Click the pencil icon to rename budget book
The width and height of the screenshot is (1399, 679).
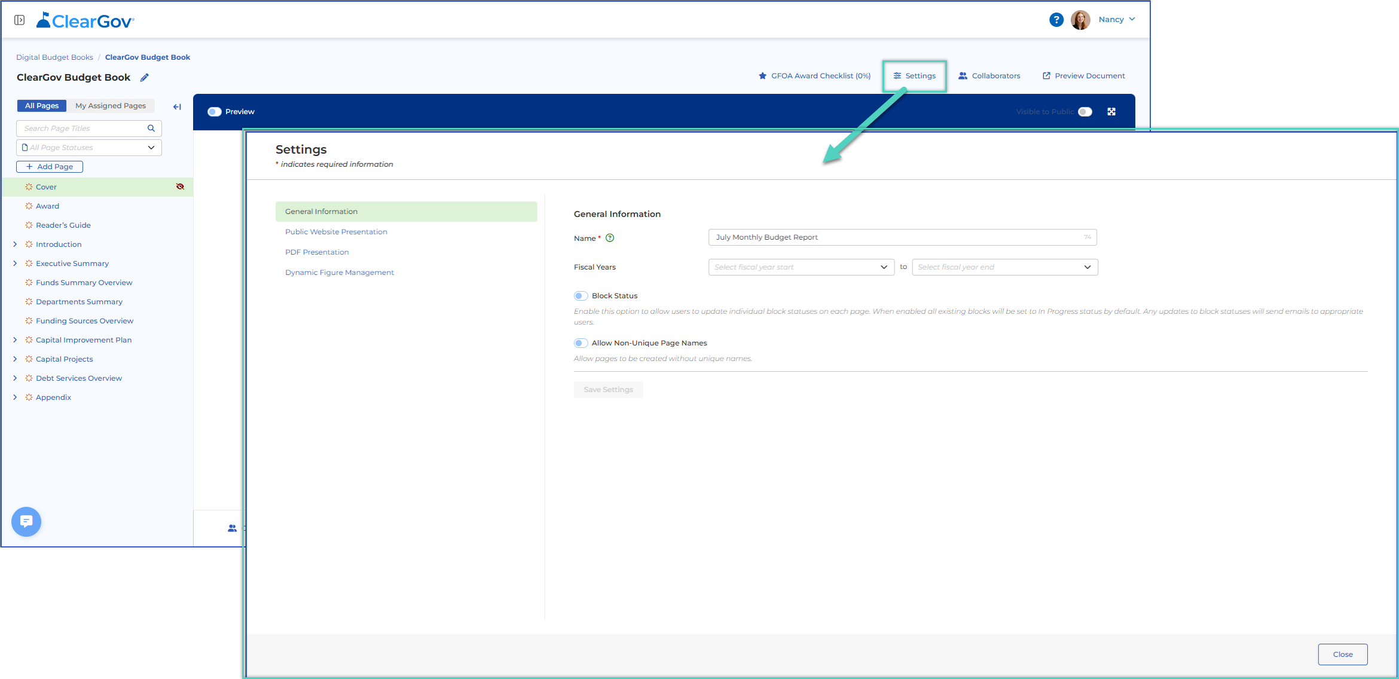point(144,78)
